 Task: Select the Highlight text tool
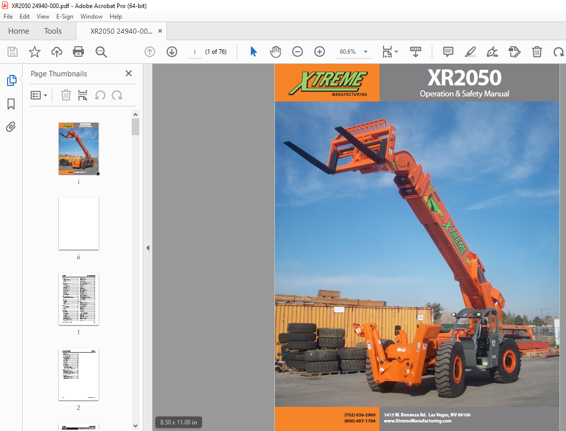[x=470, y=52]
